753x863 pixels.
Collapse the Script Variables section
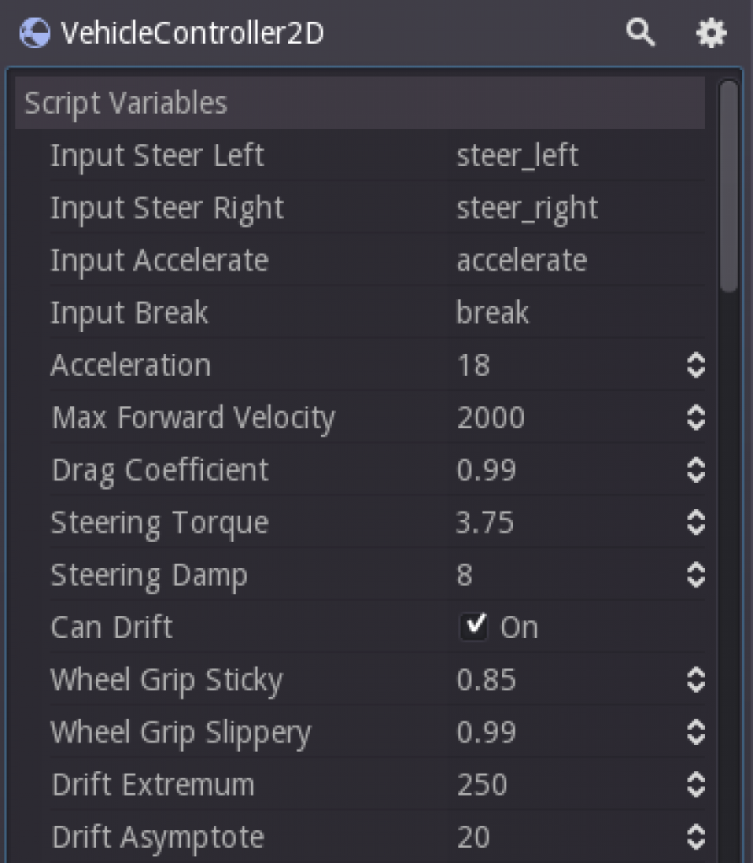[127, 102]
